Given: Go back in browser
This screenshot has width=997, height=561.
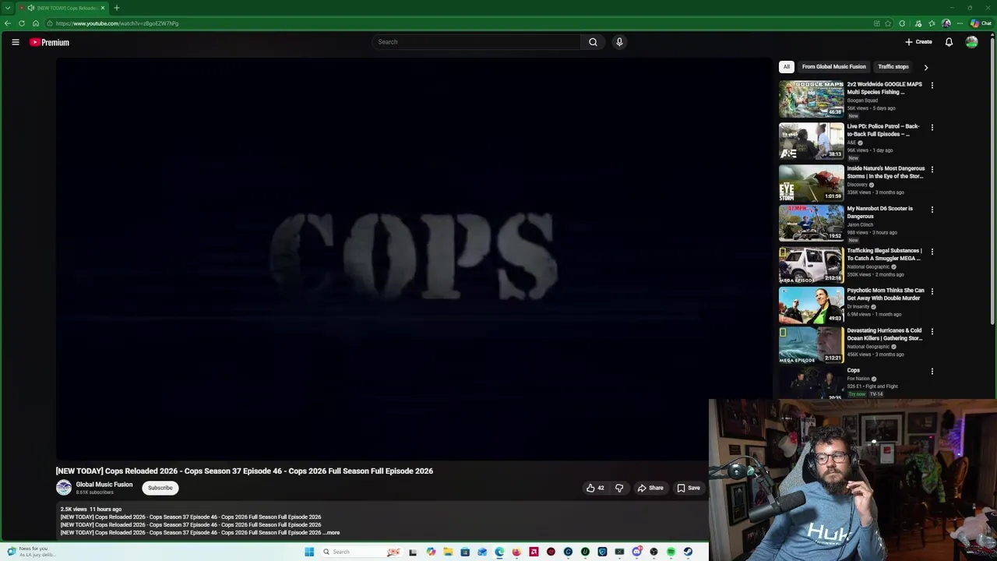Looking at the screenshot, I should tap(8, 23).
